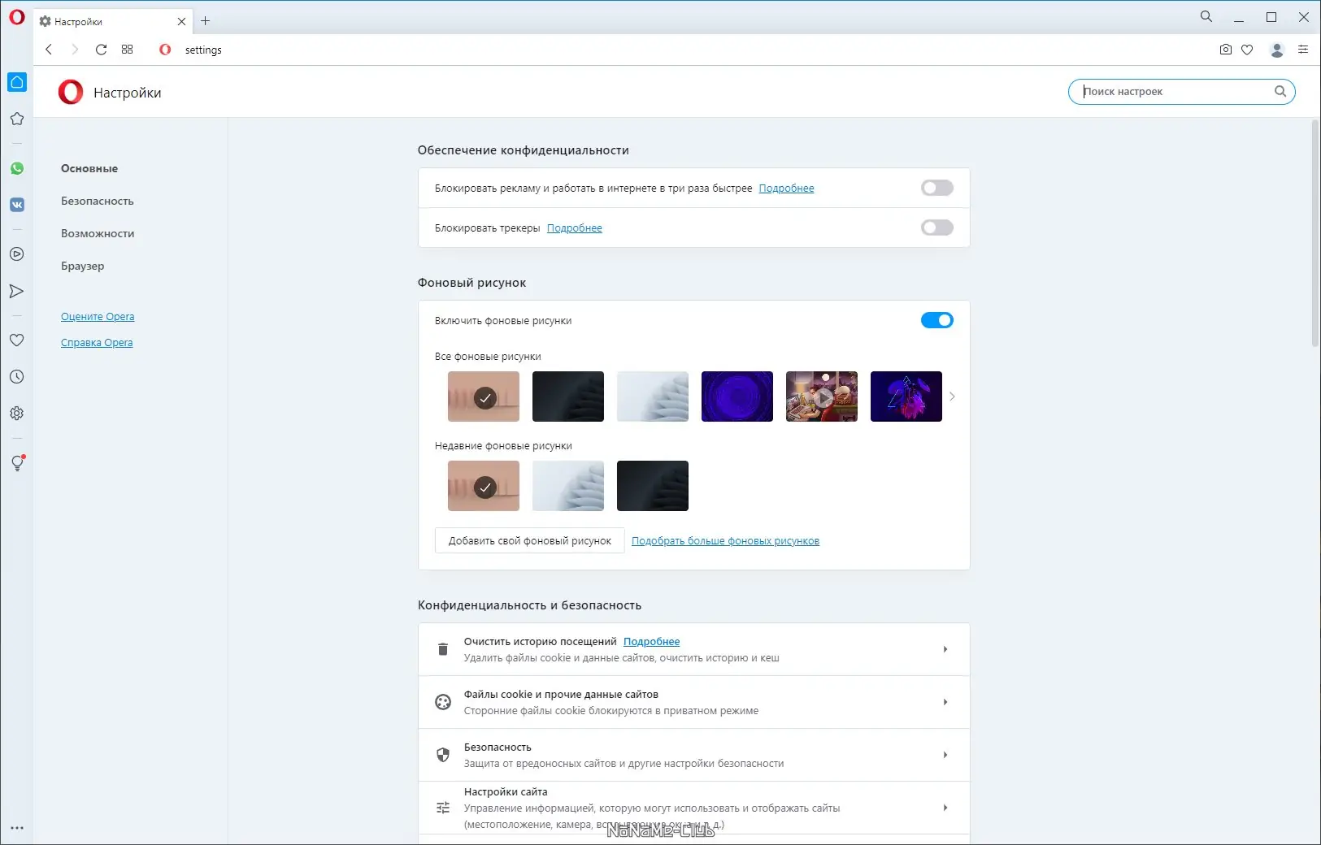Show browsing history clock icon
This screenshot has height=845, width=1321.
[16, 377]
